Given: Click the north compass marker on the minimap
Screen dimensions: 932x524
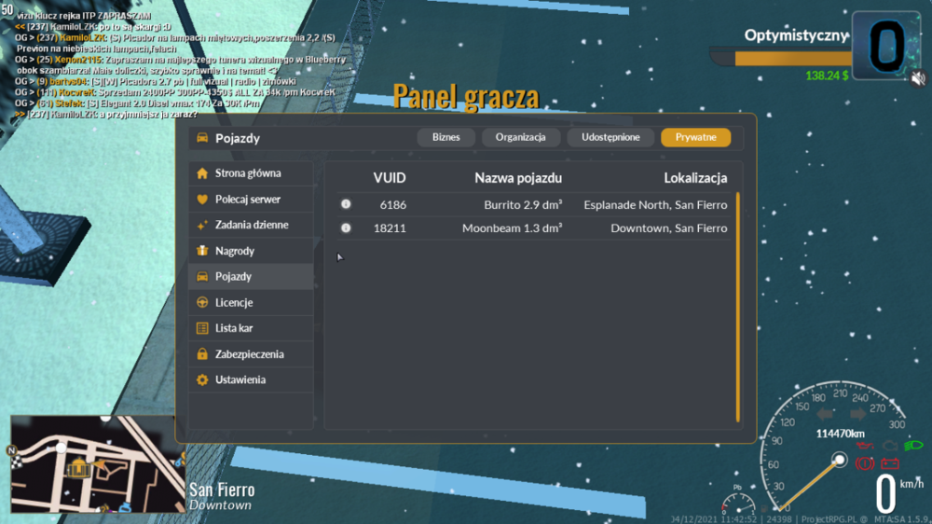Looking at the screenshot, I should click(x=11, y=450).
